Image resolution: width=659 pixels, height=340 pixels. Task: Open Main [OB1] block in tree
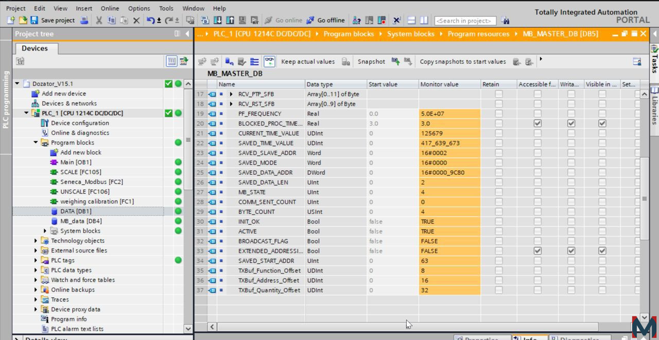point(76,162)
